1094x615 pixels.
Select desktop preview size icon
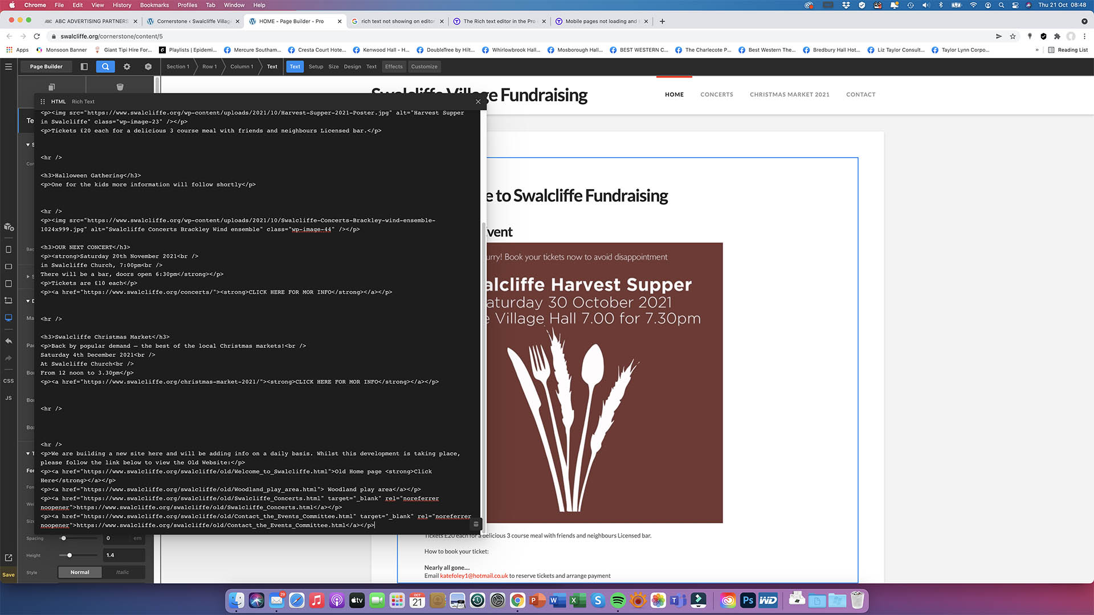coord(9,318)
